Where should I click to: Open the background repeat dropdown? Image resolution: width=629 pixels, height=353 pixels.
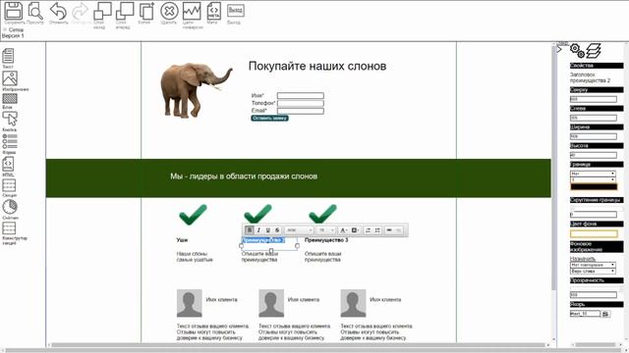click(593, 265)
